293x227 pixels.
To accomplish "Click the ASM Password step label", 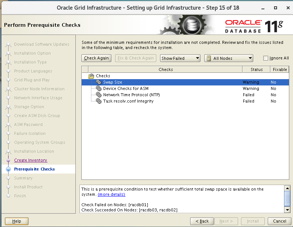I will click(28, 124).
